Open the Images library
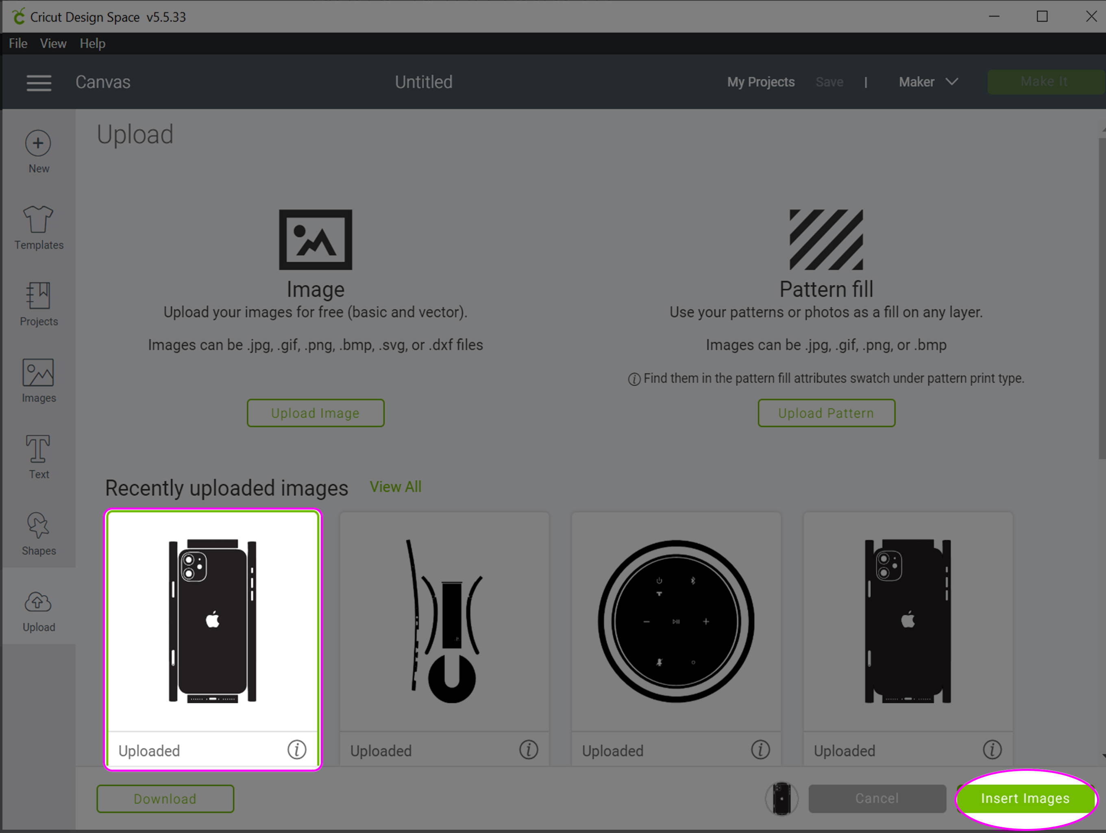Viewport: 1106px width, 833px height. pos(39,381)
